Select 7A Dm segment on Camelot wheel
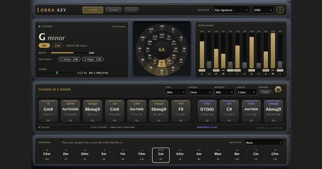The width and height of the screenshot is (322, 169). 155,62
